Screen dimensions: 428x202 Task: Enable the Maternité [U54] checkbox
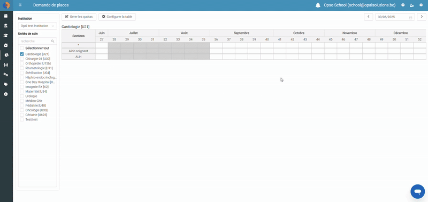tap(22, 92)
